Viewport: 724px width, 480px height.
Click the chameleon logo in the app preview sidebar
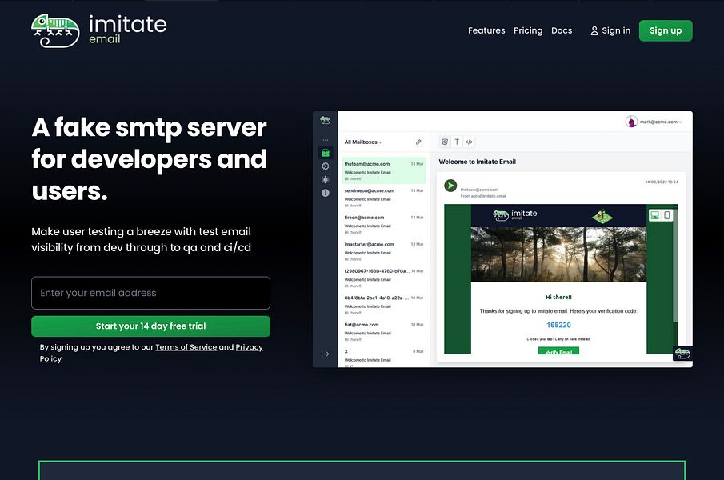(x=326, y=121)
